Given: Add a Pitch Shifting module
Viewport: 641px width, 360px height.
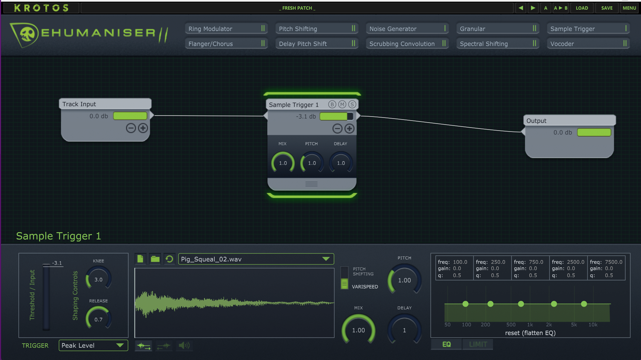Looking at the screenshot, I should coord(317,29).
